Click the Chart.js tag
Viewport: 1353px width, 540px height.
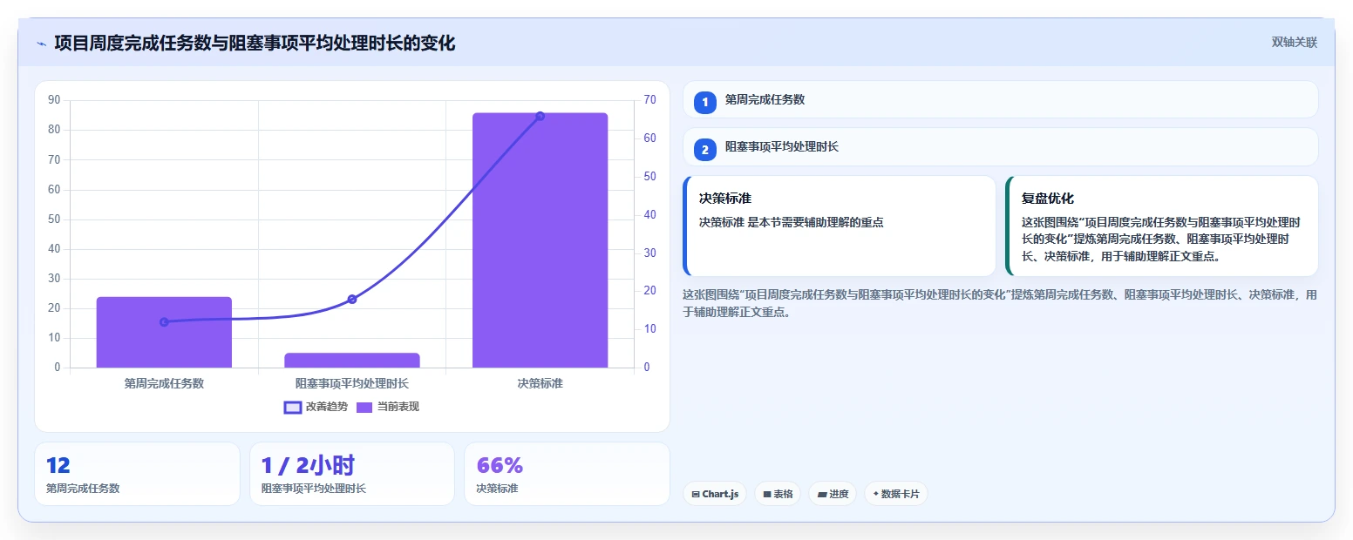tap(715, 494)
